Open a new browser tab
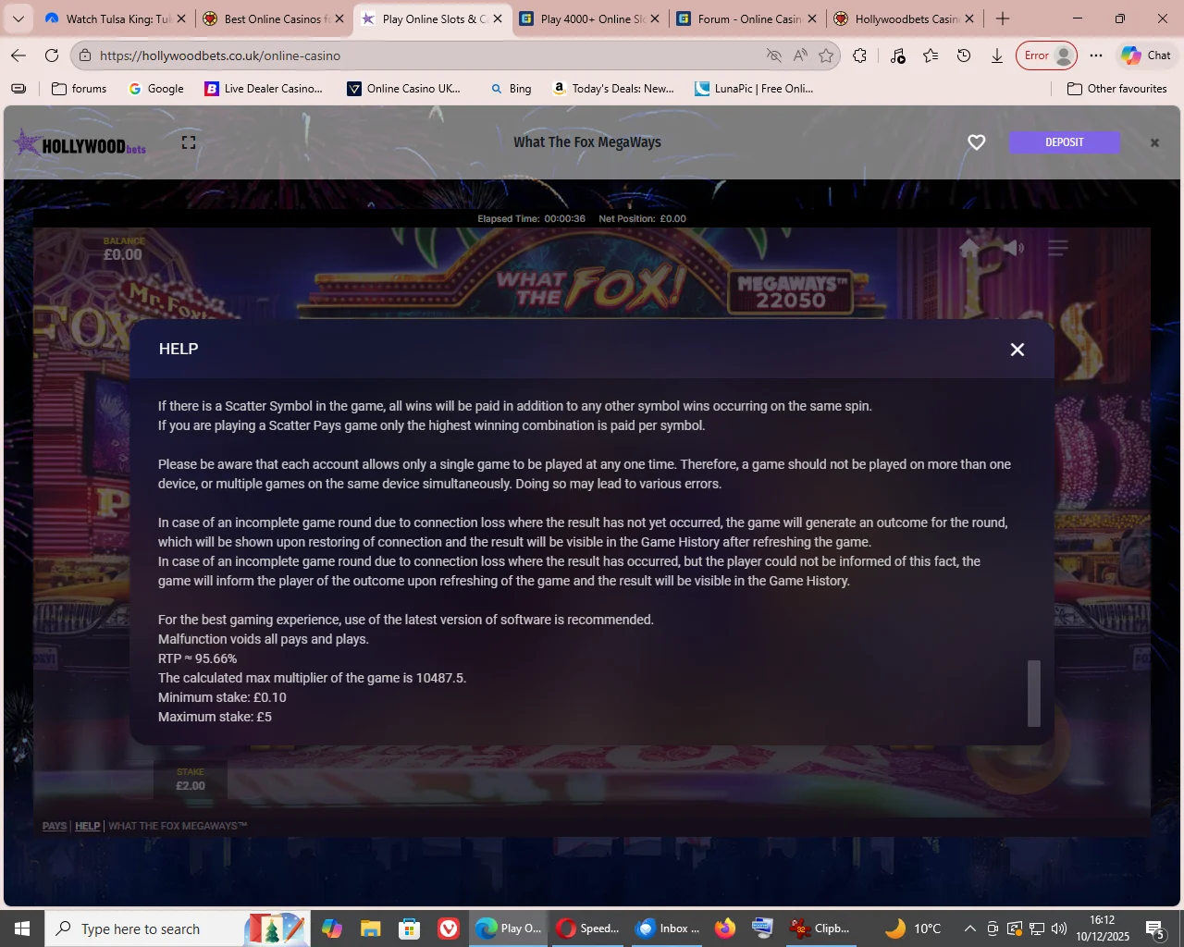This screenshot has height=947, width=1184. 1003,18
